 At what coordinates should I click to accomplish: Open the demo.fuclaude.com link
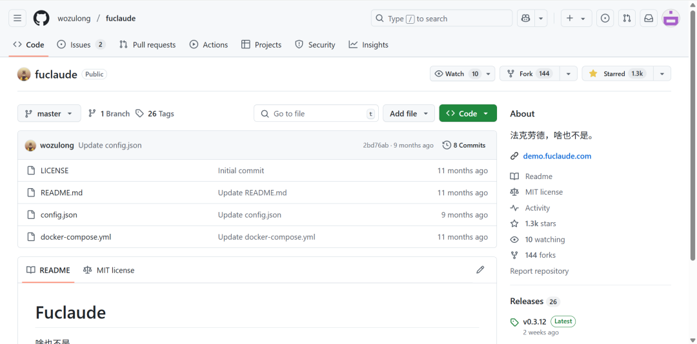557,156
